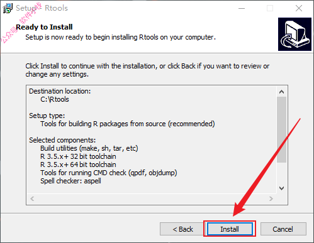The image size is (314, 243).
Task: Click the scroll down arrow in summary box
Action: (281, 188)
